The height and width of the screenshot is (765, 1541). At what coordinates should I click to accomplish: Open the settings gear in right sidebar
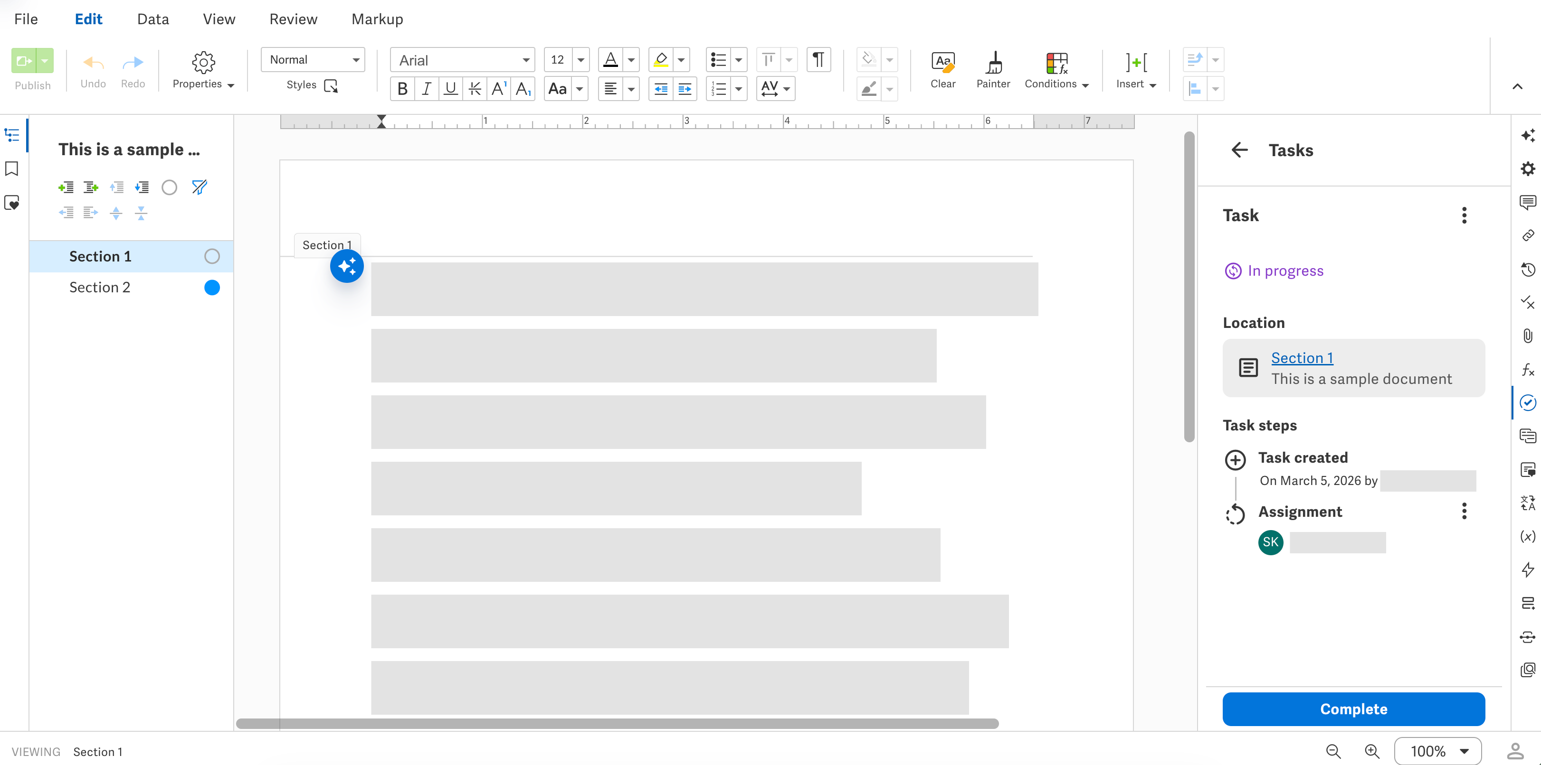pyautogui.click(x=1528, y=168)
